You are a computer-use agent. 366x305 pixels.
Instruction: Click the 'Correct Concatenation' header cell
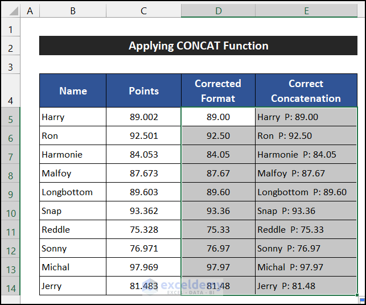[x=306, y=90]
